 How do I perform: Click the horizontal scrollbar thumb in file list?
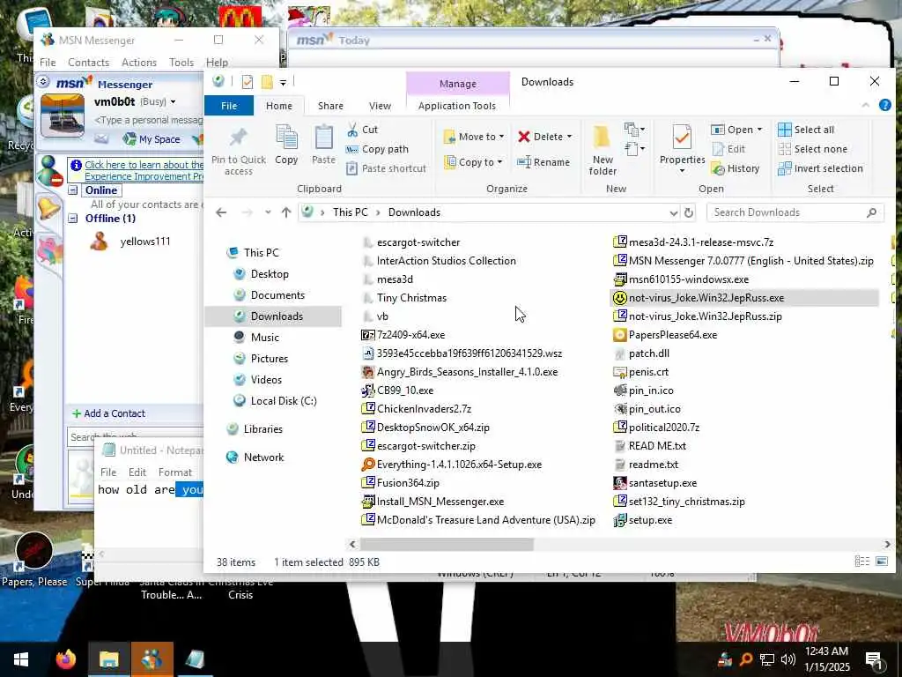(447, 544)
